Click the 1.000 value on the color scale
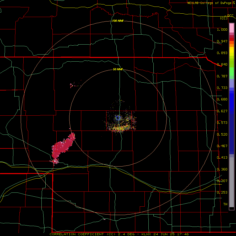The height and width of the screenshot is (236, 236). click(222, 29)
